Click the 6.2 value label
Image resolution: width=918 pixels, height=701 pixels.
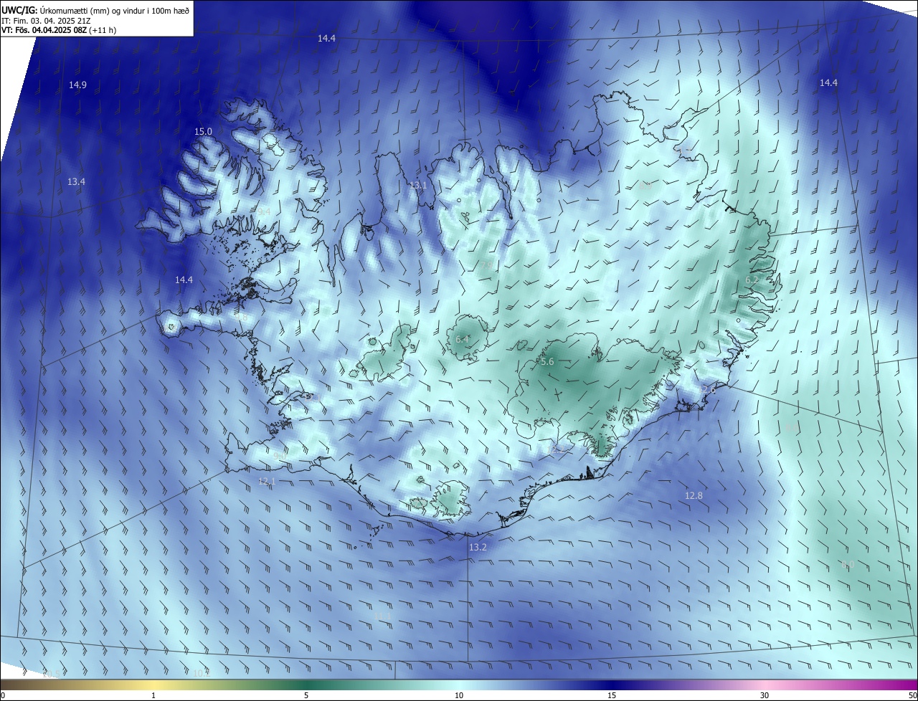(x=752, y=280)
